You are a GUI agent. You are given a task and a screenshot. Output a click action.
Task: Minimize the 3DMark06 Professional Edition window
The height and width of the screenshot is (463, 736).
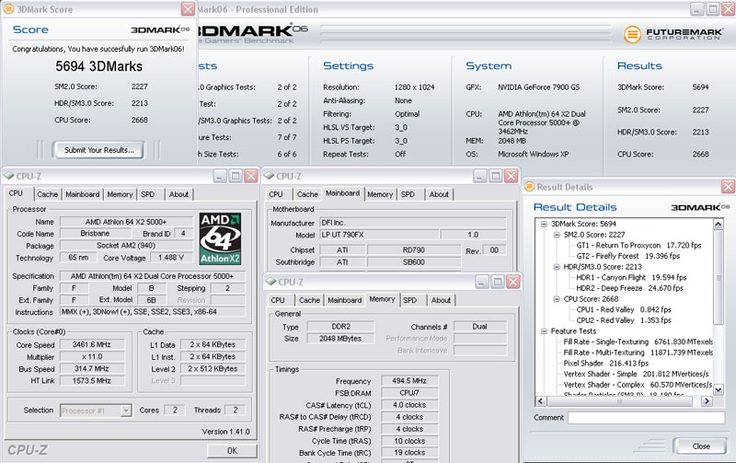point(697,9)
